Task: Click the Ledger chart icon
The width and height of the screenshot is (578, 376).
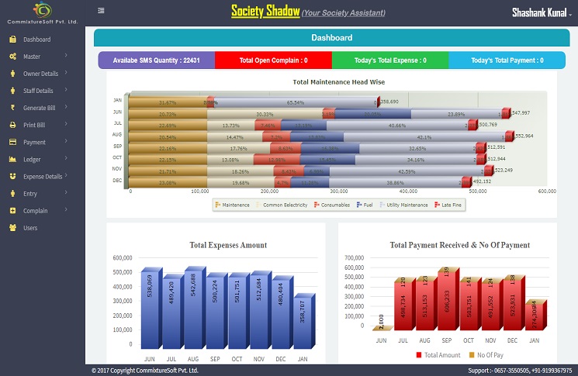Action: point(13,159)
